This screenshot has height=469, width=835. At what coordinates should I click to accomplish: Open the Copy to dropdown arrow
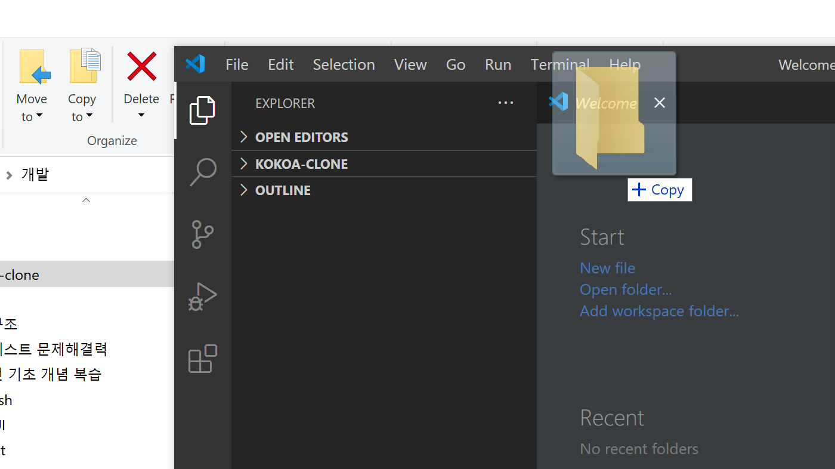pos(89,116)
